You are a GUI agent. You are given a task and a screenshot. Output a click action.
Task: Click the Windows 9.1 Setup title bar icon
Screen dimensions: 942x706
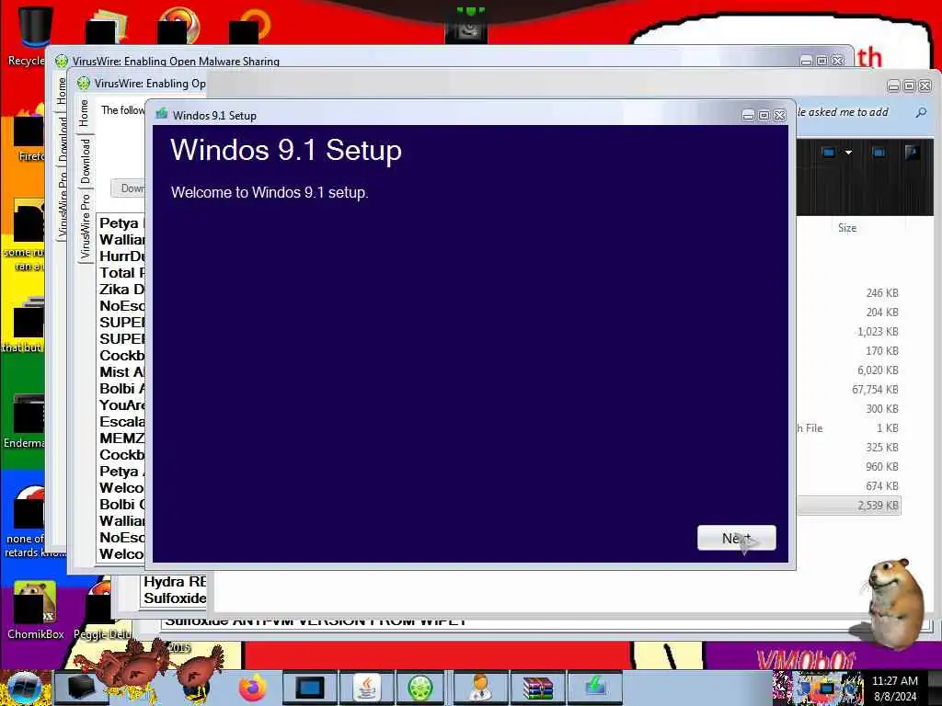[x=162, y=114]
